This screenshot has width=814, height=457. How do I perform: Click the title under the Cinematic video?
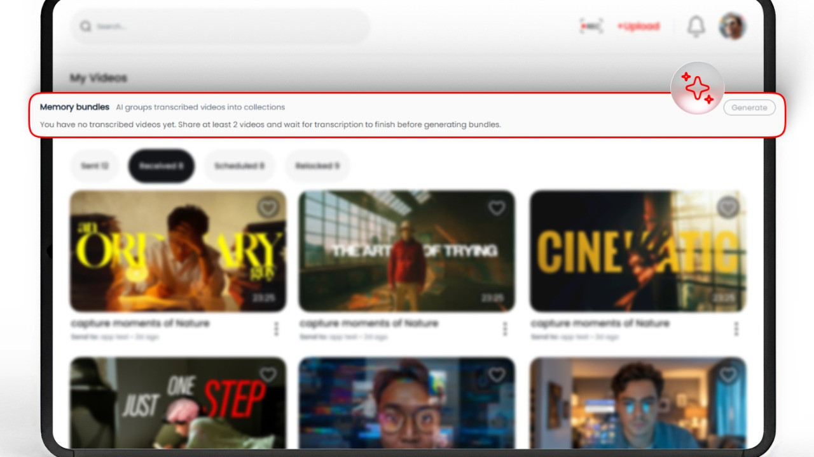coord(600,323)
